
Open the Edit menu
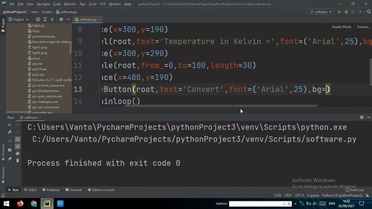(20, 4)
